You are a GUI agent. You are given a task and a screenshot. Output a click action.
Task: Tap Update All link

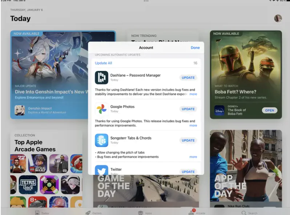coord(103,63)
